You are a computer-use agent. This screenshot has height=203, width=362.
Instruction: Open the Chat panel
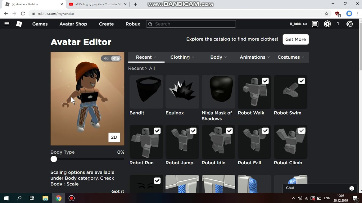pyautogui.click(x=320, y=188)
